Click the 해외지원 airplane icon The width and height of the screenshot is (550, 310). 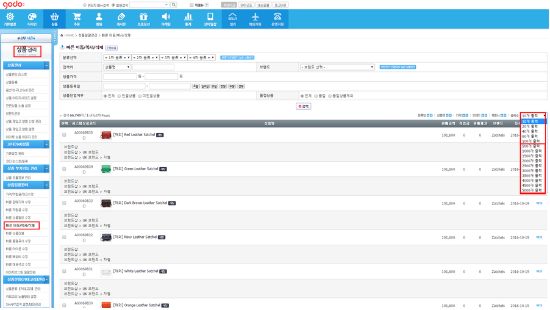pyautogui.click(x=255, y=18)
